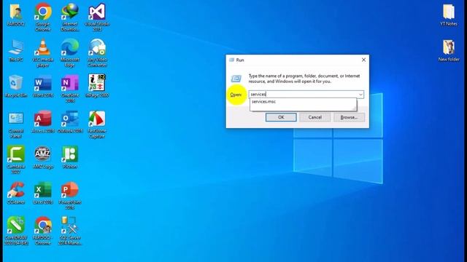Viewport: 467px width, 262px height.
Task: Select the YT Notes folder icon
Action: 449,15
